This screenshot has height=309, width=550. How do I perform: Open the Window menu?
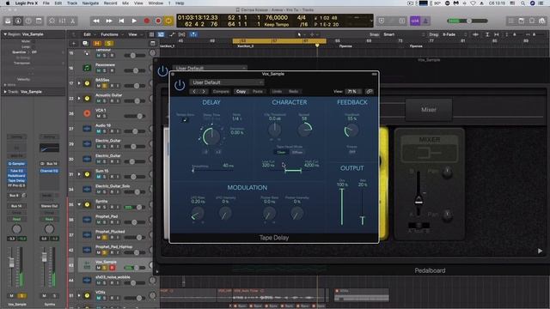(156, 3)
